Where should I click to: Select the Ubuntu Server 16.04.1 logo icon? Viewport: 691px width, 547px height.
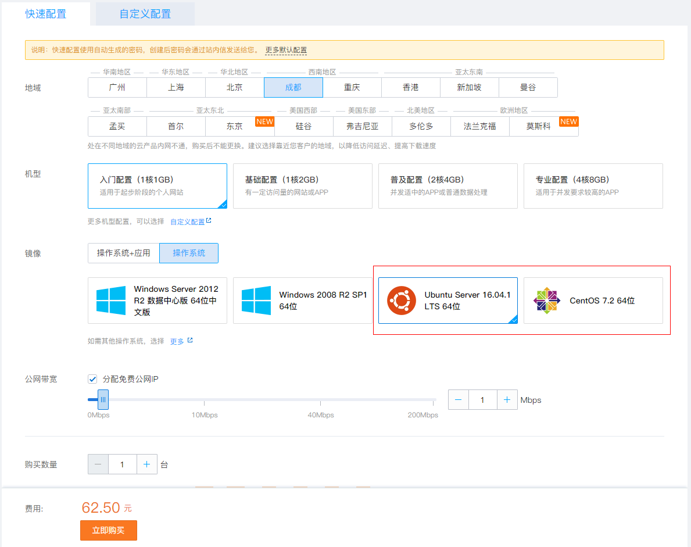point(402,301)
